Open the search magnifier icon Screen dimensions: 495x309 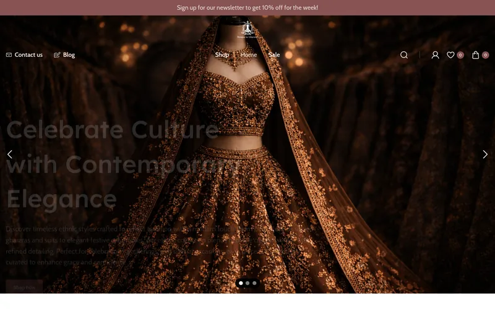404,55
